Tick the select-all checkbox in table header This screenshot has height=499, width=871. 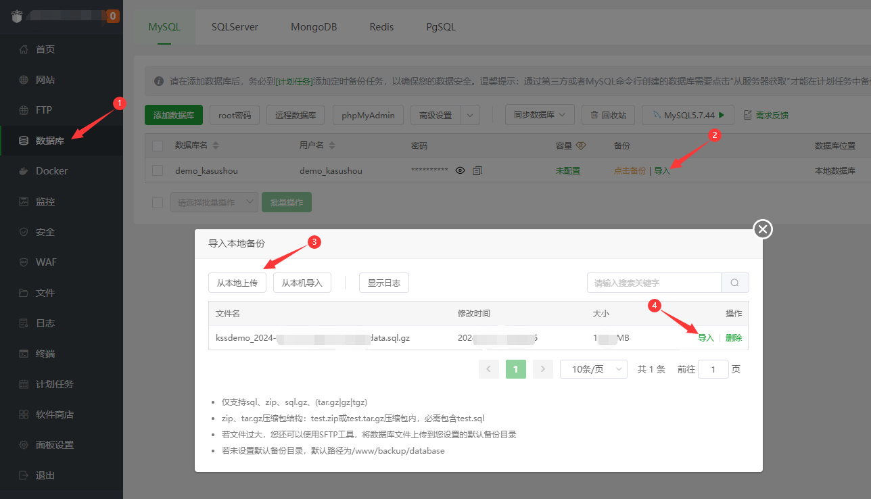[x=158, y=145]
